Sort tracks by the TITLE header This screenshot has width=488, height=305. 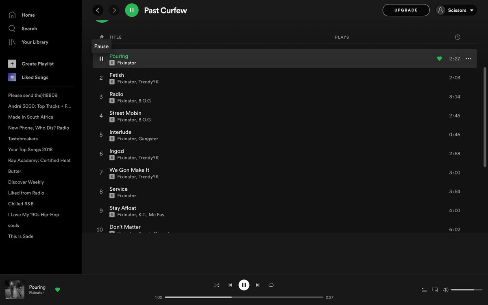[115, 37]
